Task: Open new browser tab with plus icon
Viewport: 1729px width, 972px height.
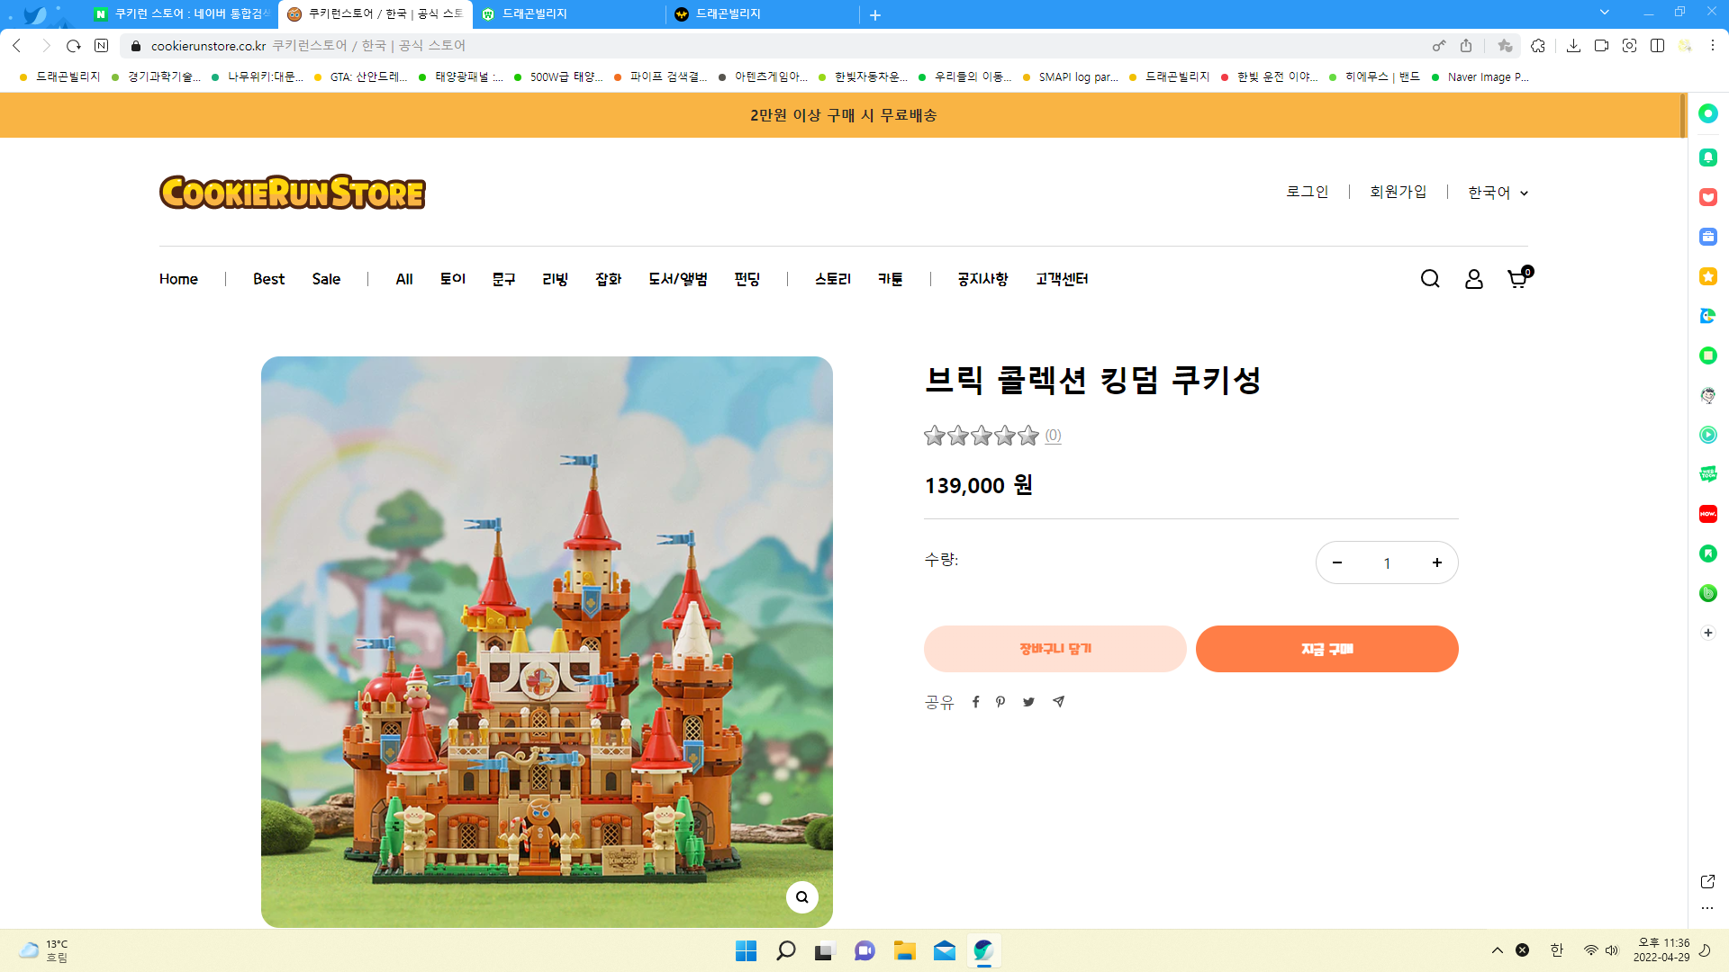Action: (875, 14)
